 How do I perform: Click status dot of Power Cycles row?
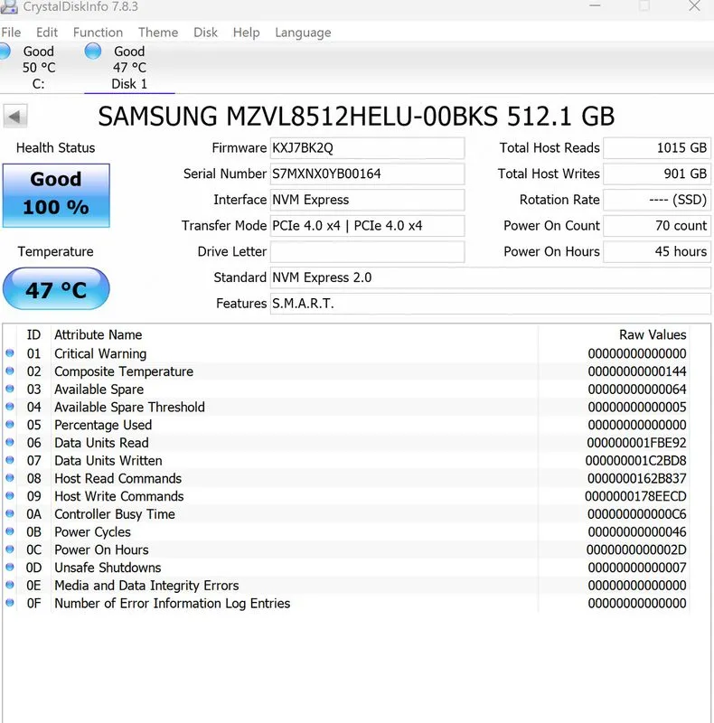(x=10, y=531)
